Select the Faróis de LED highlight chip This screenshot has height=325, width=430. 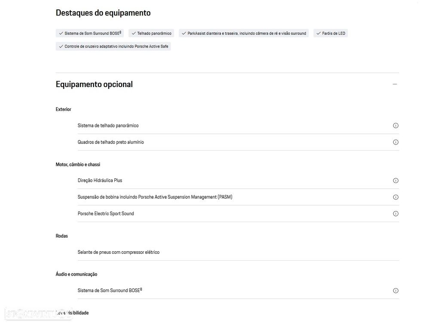[x=331, y=33]
